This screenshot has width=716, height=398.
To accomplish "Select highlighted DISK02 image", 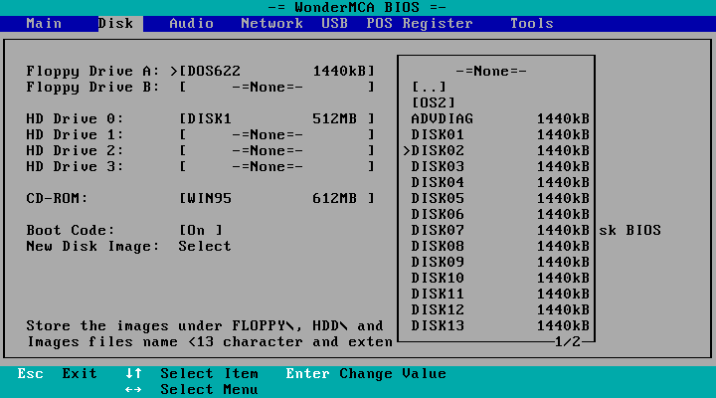I will [x=497, y=150].
